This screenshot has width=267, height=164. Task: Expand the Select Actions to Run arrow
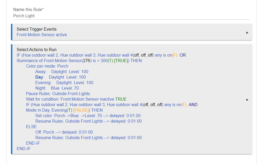(x=247, y=100)
